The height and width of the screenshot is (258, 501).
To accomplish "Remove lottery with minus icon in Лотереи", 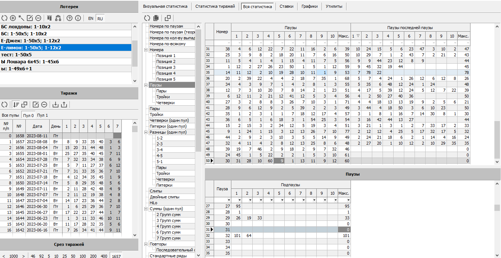I will coord(38,18).
